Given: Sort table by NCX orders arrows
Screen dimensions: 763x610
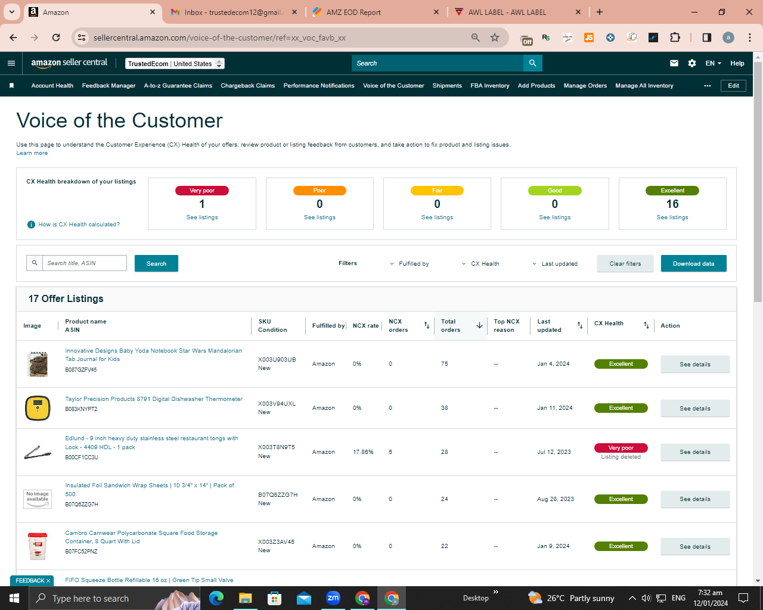Looking at the screenshot, I should tap(427, 325).
